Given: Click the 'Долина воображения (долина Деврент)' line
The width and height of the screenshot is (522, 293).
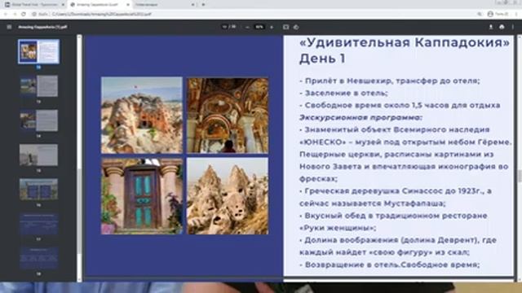Looking at the screenshot, I should [x=398, y=240].
